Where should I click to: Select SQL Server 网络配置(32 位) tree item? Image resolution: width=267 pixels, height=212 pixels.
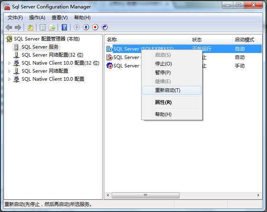pyautogui.click(x=53, y=55)
